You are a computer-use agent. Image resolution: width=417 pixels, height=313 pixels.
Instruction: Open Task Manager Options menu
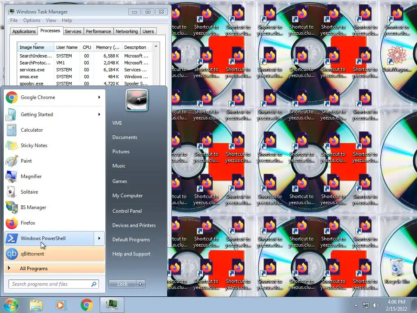coord(32,20)
